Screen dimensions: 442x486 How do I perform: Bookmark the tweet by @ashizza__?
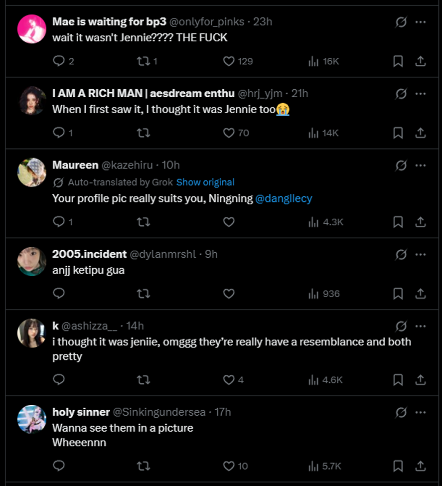pos(398,380)
